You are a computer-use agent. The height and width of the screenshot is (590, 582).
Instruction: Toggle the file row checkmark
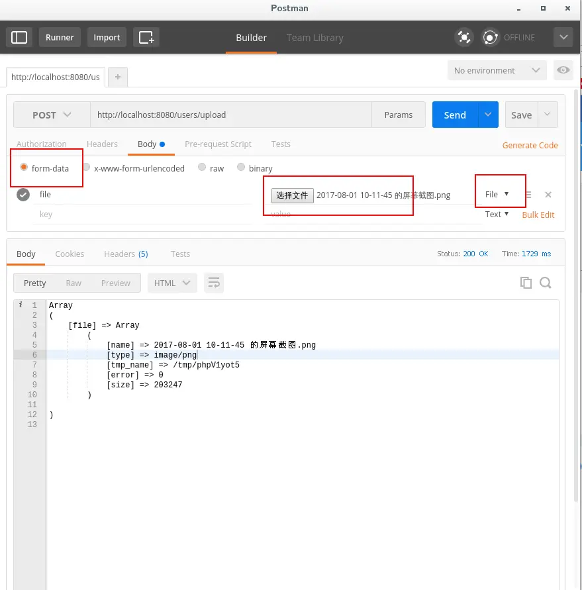23,195
